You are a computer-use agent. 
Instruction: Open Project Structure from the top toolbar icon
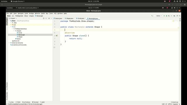click(174, 16)
